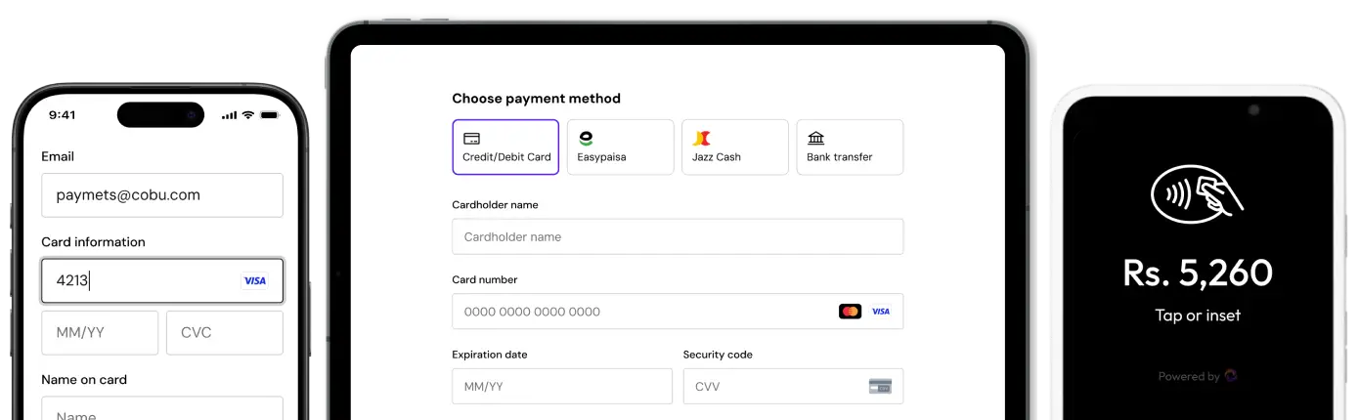The image size is (1359, 420).
Task: Select the Credit/Debit Card payment method
Action: pos(505,147)
